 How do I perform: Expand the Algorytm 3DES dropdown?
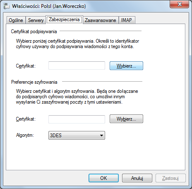point(77,135)
